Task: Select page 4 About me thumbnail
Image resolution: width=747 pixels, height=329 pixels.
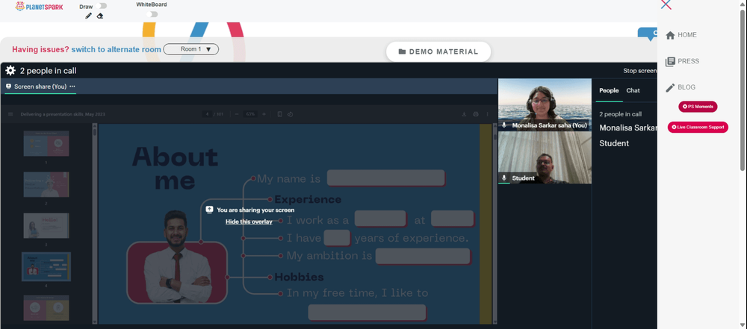Action: [46, 266]
